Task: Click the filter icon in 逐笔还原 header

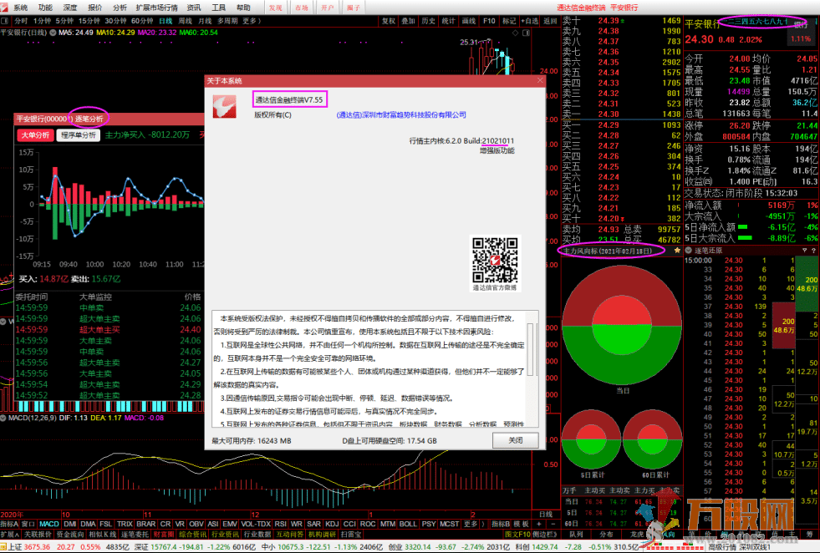Action: point(804,251)
